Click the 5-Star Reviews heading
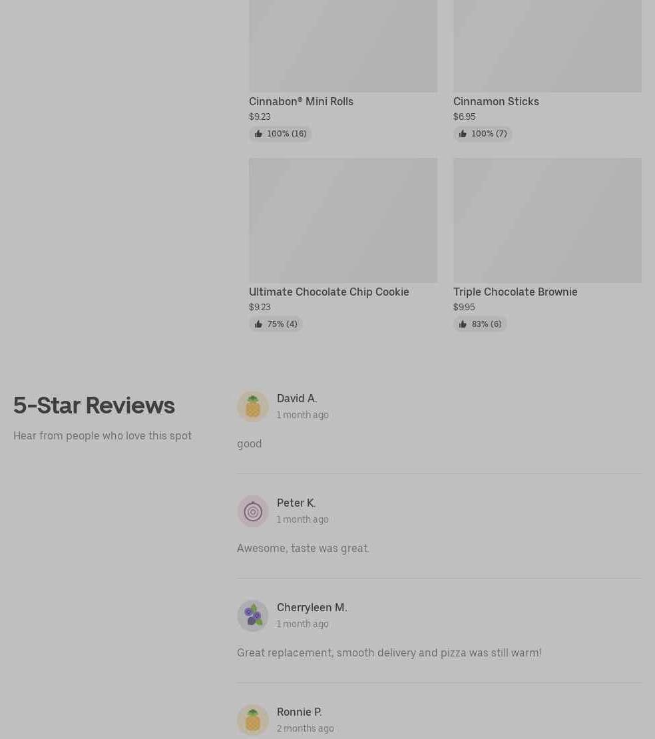655x739 pixels. pos(94,405)
